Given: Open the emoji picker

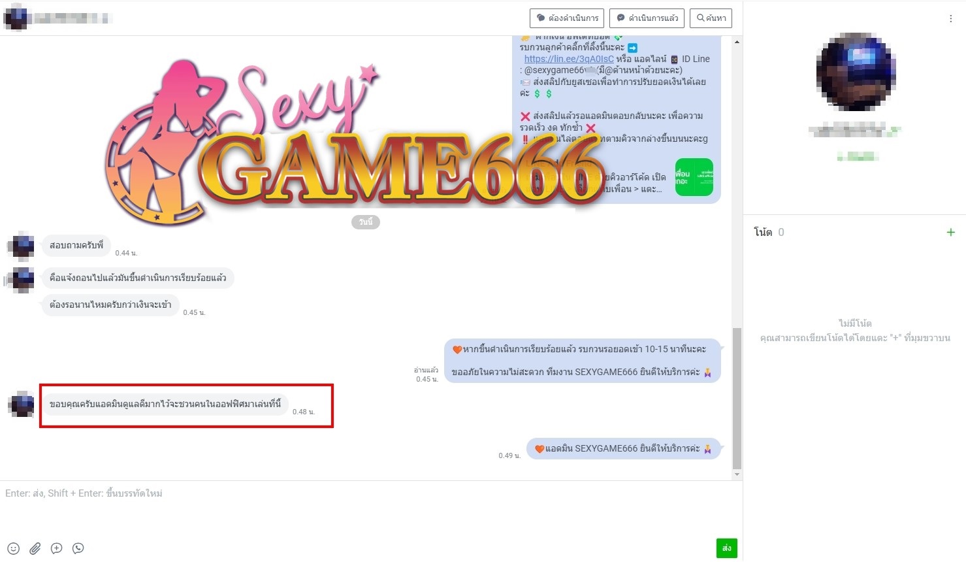Looking at the screenshot, I should (14, 548).
